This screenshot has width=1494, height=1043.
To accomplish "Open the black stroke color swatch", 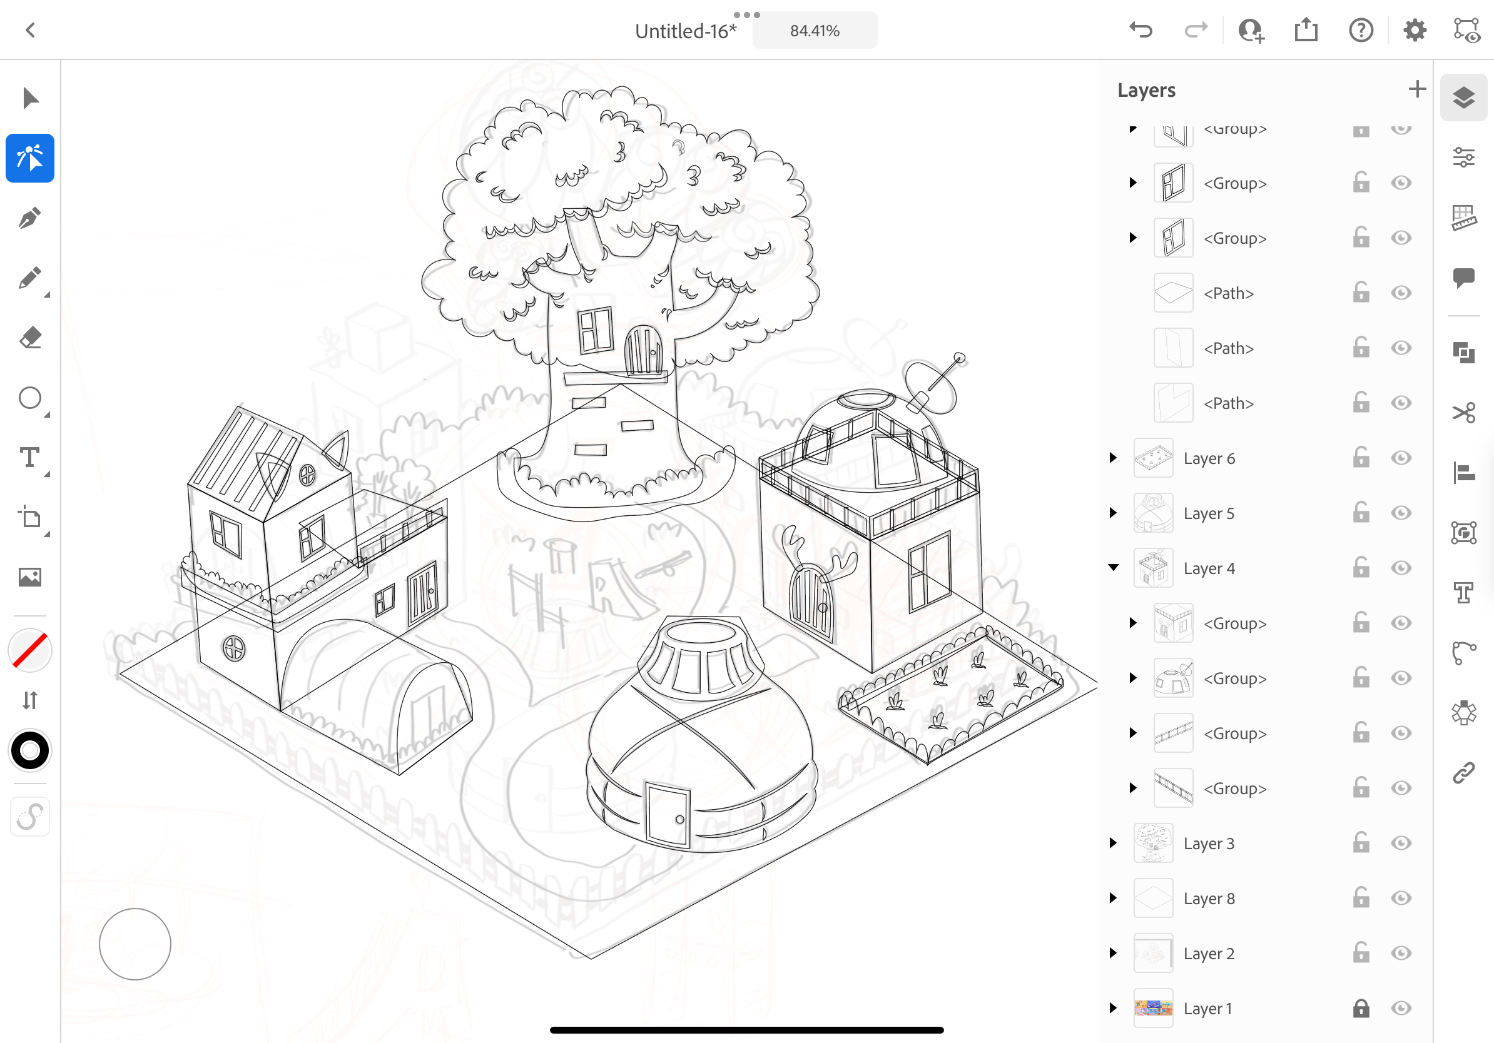I will [30, 750].
